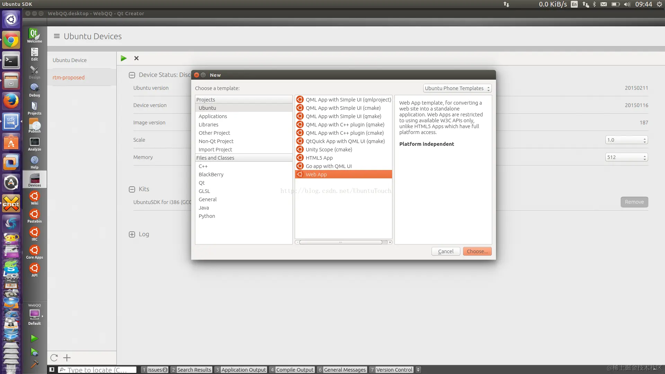Viewport: 665px width, 374px height.
Task: Collapse the Kits section
Action: 132,189
